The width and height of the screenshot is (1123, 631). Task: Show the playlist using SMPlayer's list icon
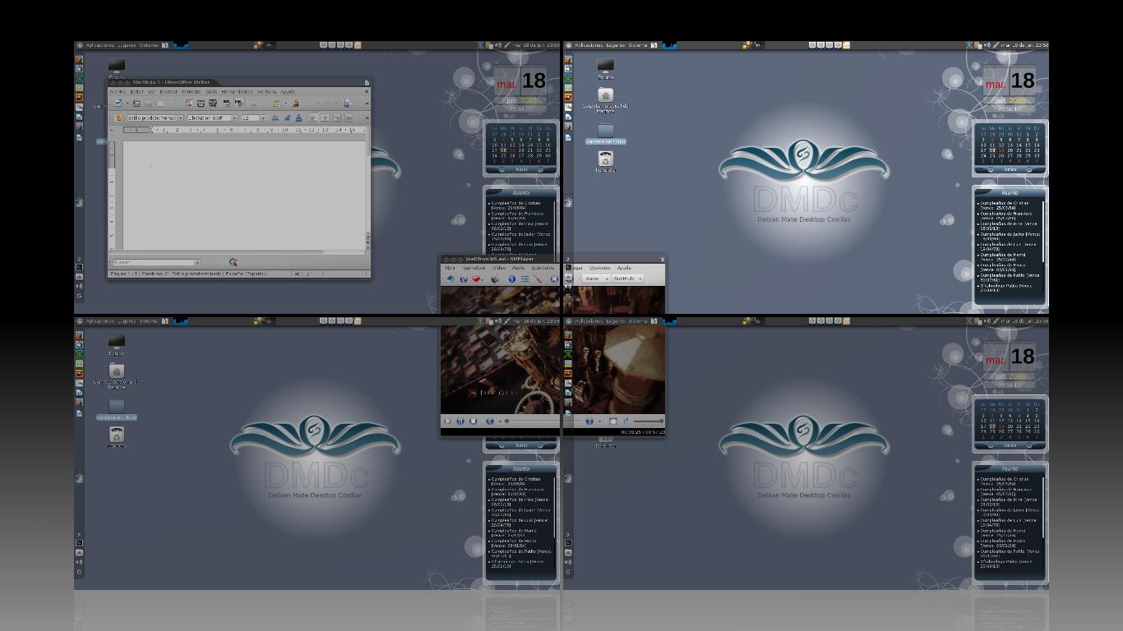click(x=525, y=278)
